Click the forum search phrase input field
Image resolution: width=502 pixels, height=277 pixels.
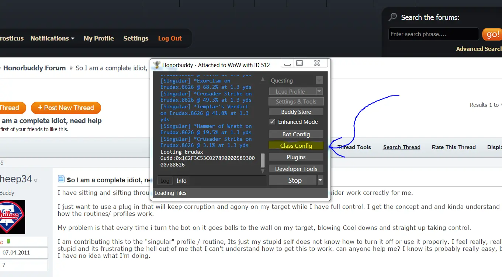[434, 34]
